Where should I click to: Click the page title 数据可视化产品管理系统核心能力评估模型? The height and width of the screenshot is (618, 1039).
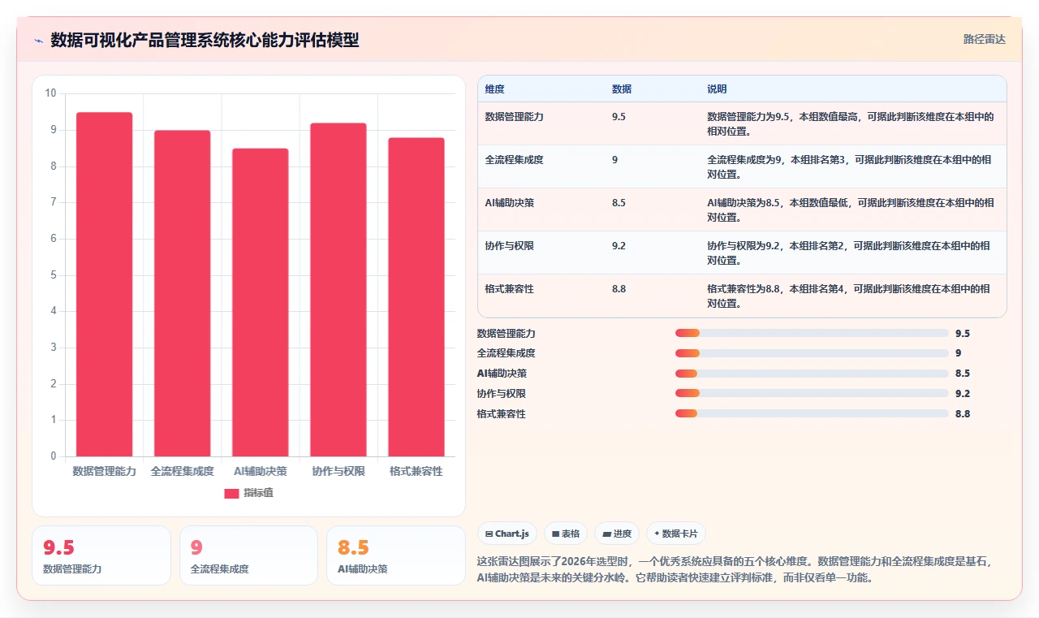[x=205, y=40]
